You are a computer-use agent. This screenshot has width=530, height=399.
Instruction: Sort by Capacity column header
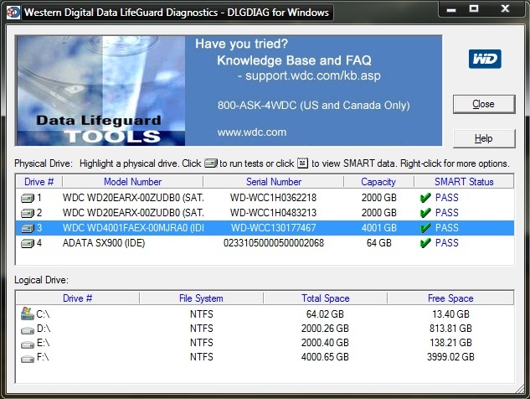point(378,182)
